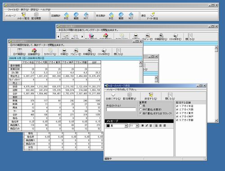Click 印刷 icon in store summary window

click(64, 52)
